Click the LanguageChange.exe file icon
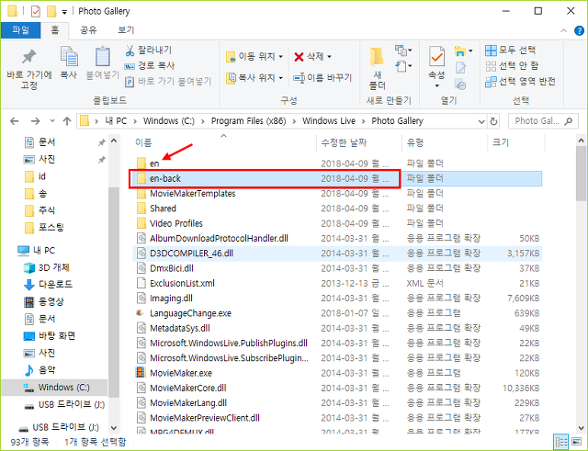This screenshot has height=451, width=588. click(x=141, y=312)
